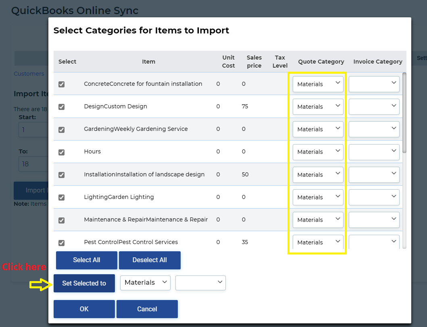This screenshot has height=327, width=427.
Task: Open Quote Category dropdown for Maintenance & Repair
Action: (x=318, y=220)
